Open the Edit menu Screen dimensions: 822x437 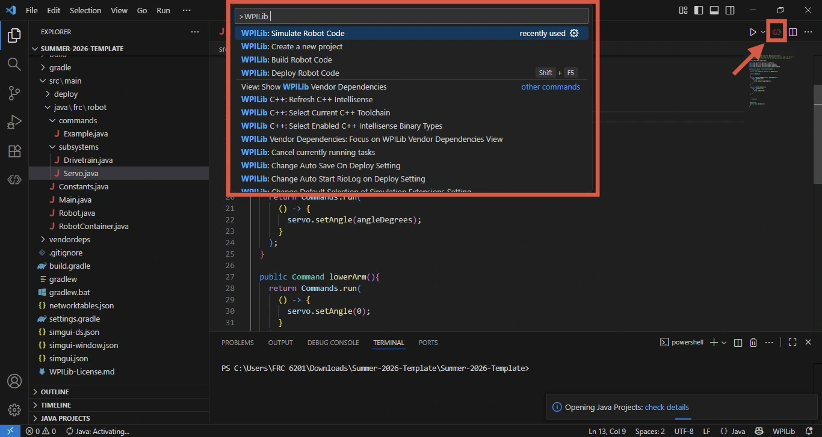[x=54, y=10]
